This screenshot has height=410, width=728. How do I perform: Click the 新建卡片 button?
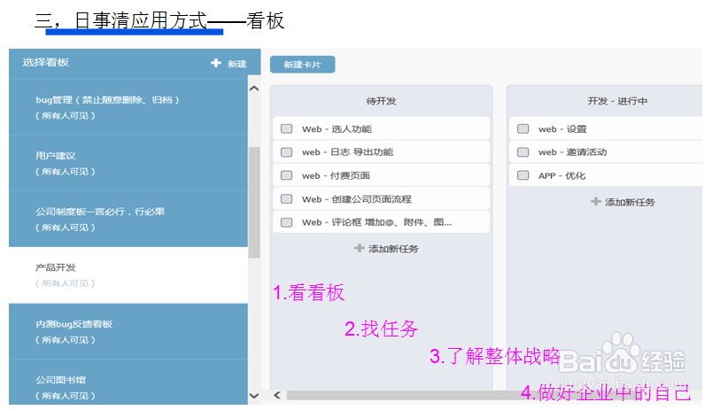click(x=302, y=65)
